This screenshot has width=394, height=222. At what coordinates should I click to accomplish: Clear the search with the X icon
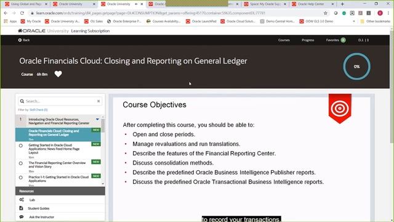(98, 101)
